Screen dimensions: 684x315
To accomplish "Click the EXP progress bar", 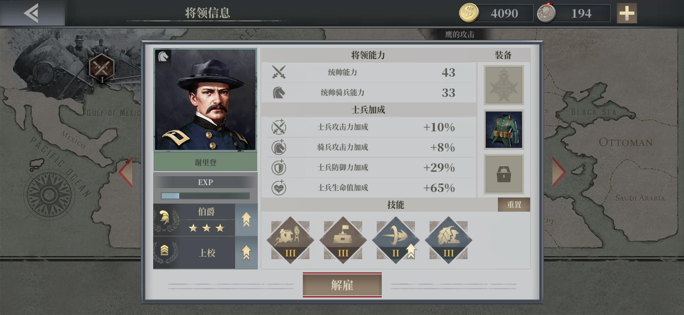I will tap(205, 196).
